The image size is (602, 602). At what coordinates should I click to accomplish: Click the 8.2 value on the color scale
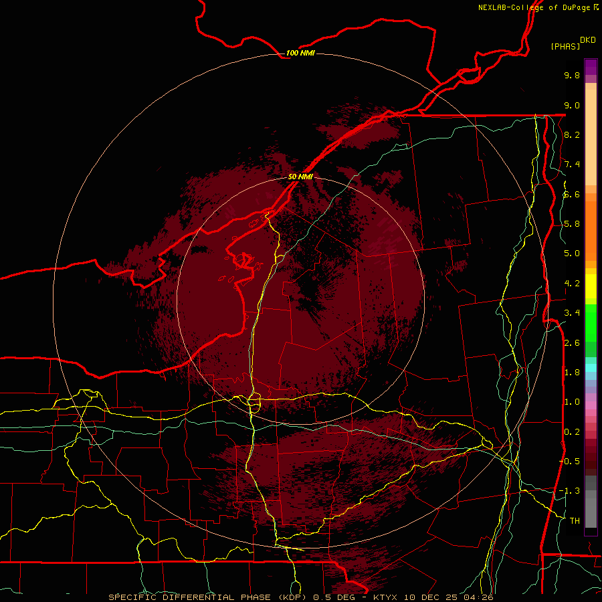(x=572, y=134)
